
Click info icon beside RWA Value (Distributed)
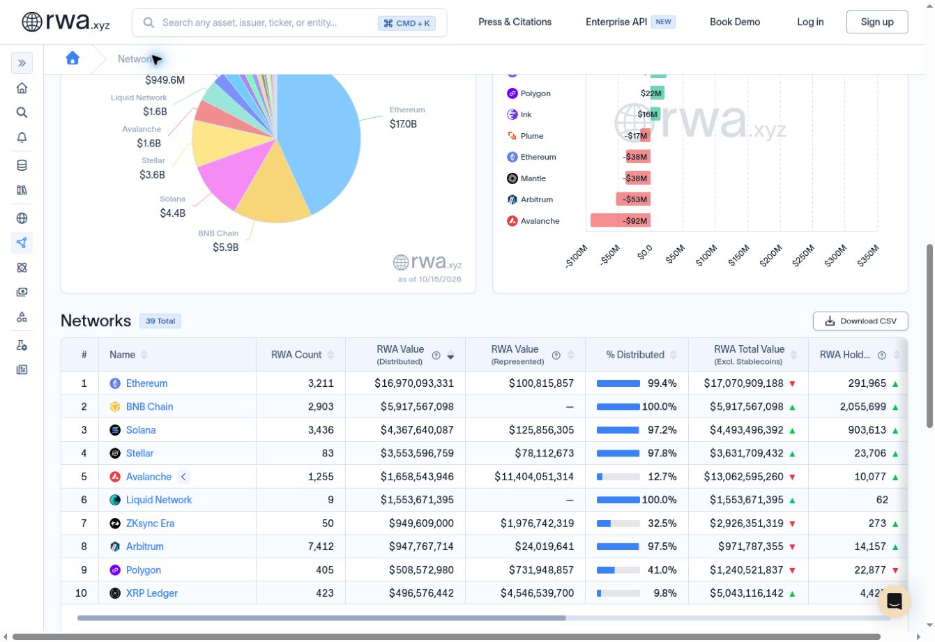(436, 356)
